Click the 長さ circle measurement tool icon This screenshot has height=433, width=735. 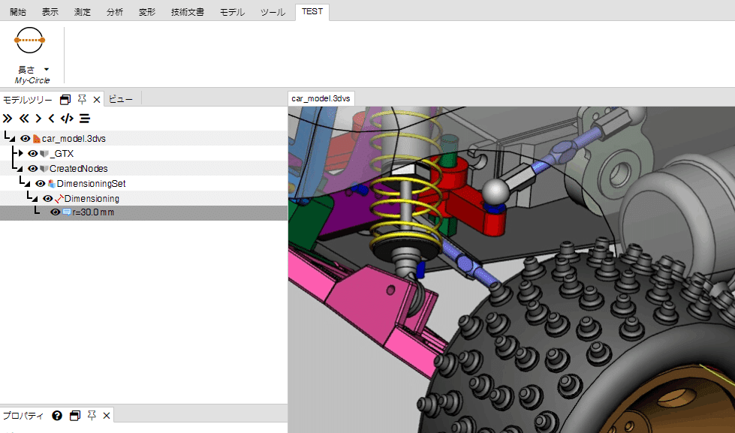(x=29, y=41)
